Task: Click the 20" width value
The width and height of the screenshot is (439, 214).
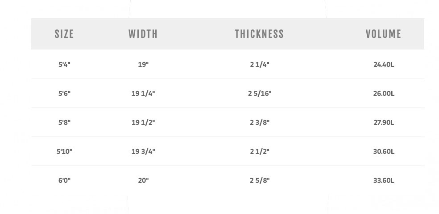Action: (x=143, y=180)
